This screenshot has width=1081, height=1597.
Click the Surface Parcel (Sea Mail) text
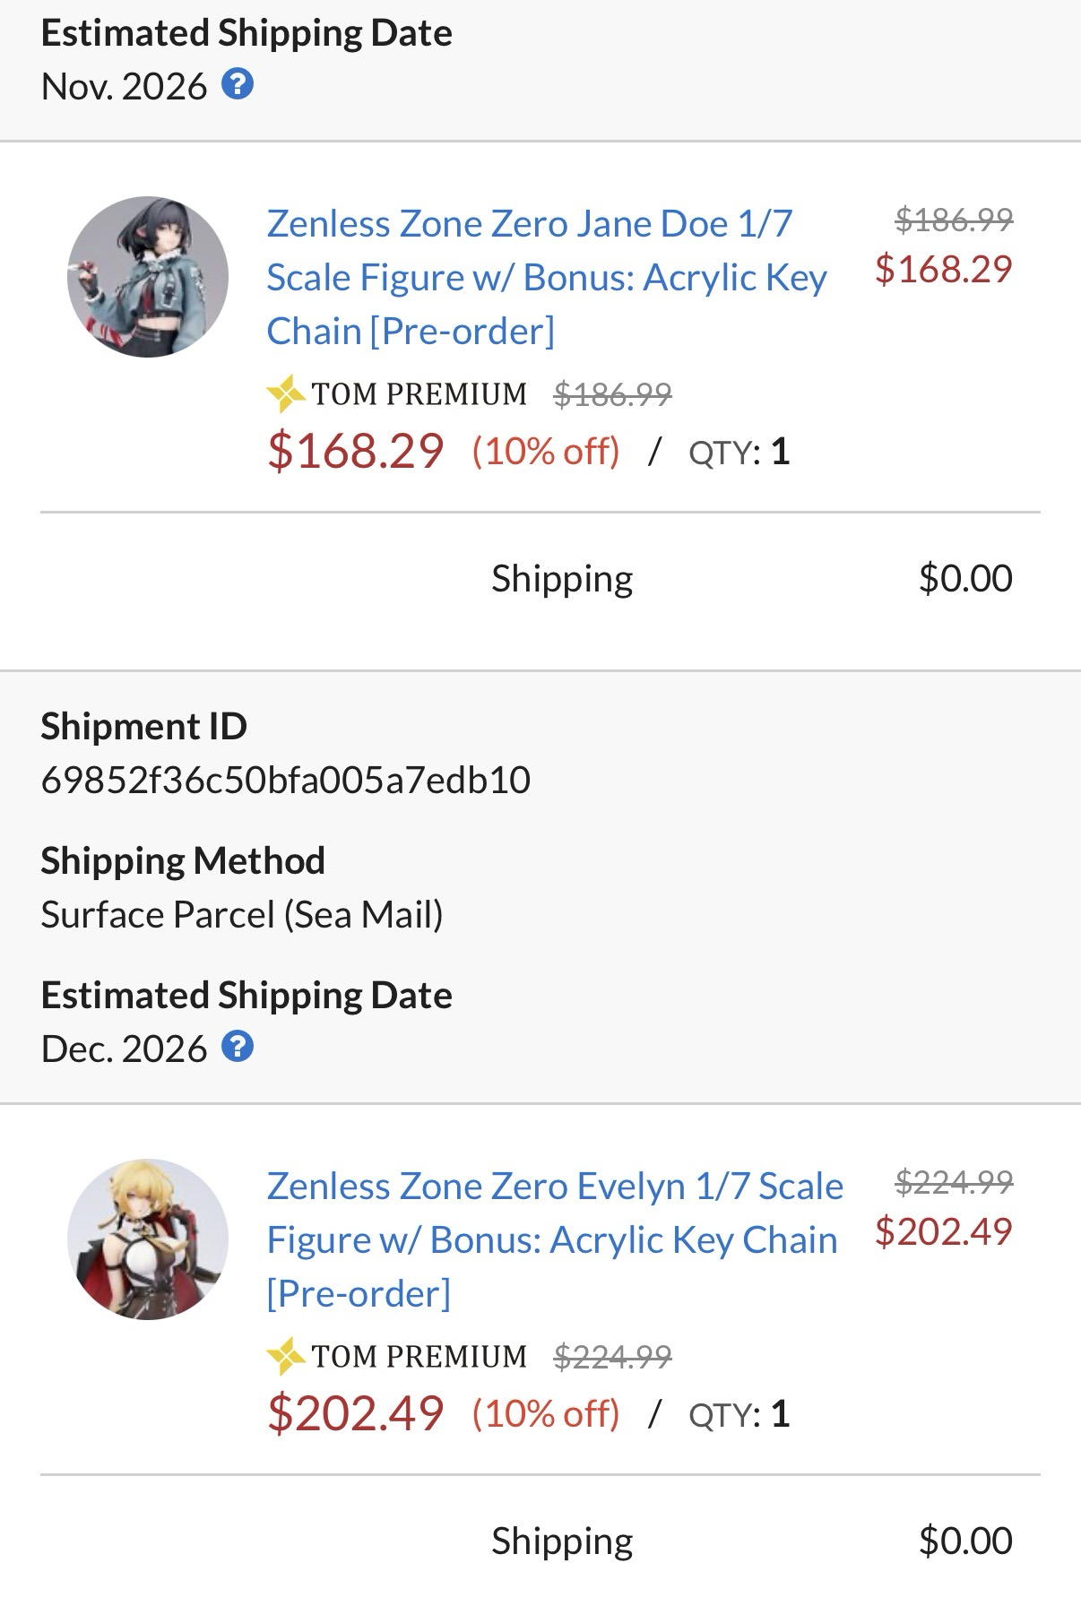242,914
